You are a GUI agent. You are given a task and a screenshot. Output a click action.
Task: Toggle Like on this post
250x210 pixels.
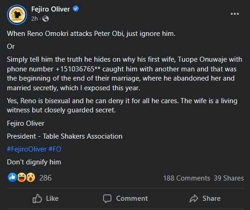46,198
